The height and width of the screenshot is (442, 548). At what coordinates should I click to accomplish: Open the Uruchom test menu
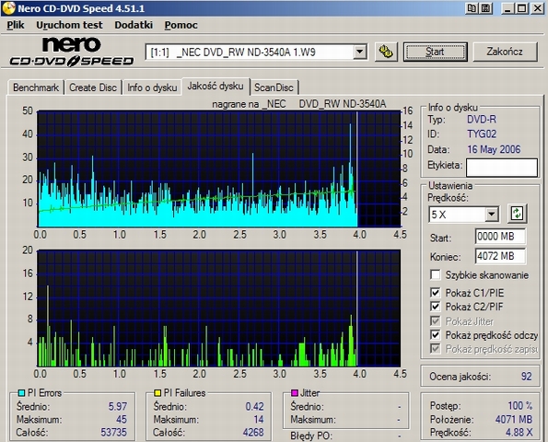[x=69, y=25]
